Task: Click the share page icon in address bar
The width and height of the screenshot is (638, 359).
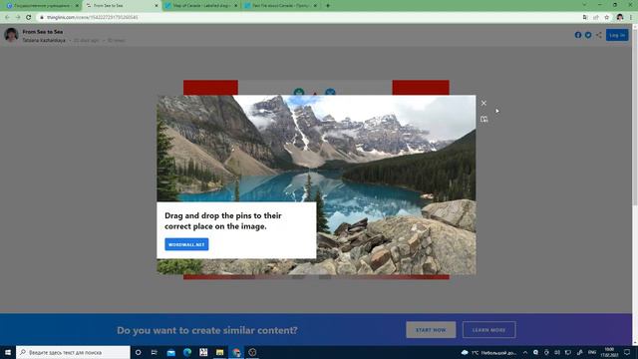Action: click(596, 17)
